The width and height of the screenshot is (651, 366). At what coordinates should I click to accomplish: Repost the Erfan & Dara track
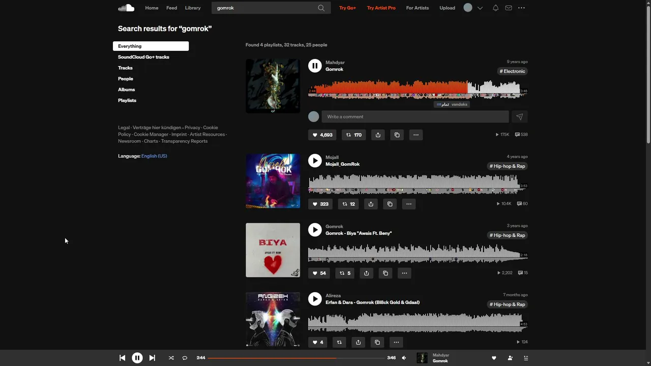(339, 342)
